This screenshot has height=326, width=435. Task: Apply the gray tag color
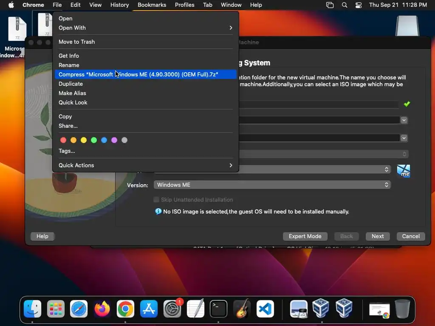[124, 140]
